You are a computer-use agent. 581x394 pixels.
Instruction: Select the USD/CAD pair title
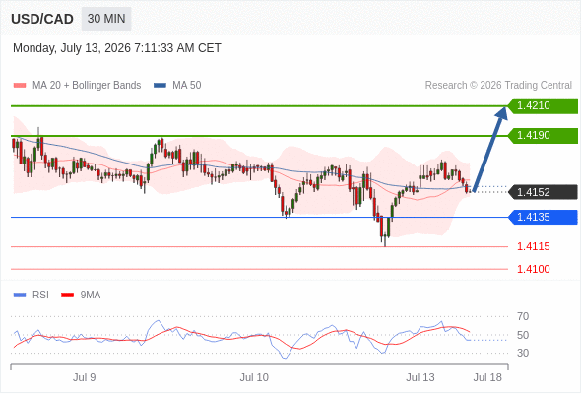[x=42, y=19]
